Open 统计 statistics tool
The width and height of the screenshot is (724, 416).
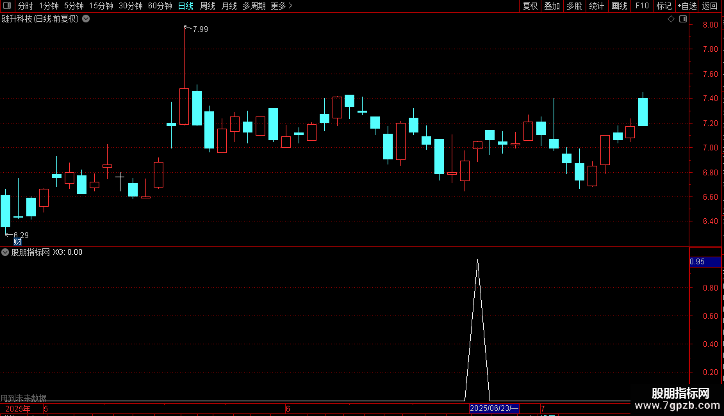click(x=596, y=6)
